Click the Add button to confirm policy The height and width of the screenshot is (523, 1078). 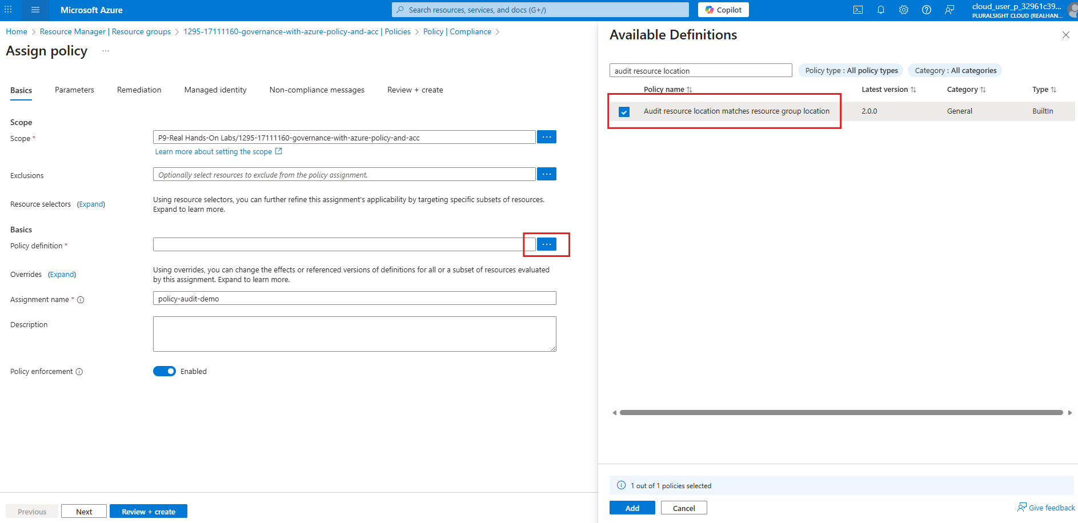click(632, 508)
